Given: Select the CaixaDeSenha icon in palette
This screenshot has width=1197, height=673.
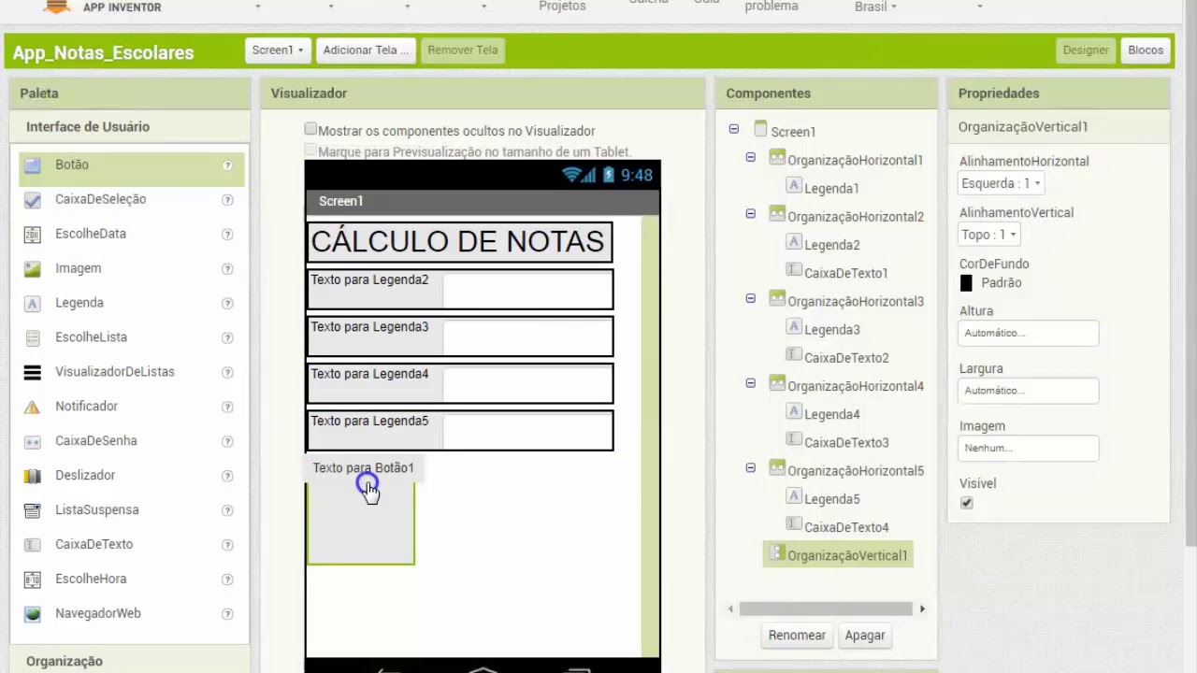Looking at the screenshot, I should point(33,442).
